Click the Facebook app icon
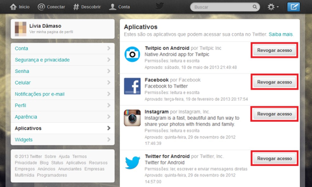 132,86
